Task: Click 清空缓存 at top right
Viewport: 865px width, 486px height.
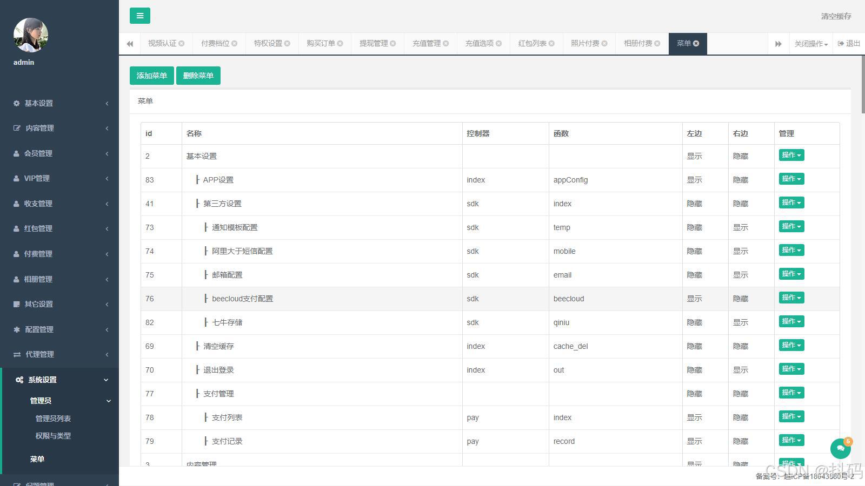Action: click(x=836, y=16)
